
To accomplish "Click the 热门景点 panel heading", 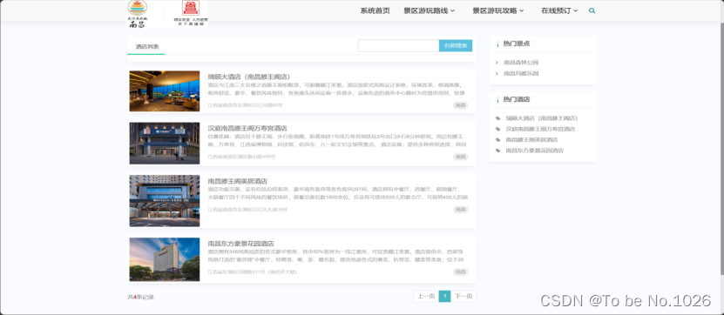I will 517,44.
